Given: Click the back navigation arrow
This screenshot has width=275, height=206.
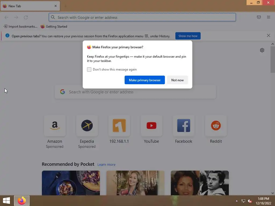Looking at the screenshot, I should pos(6,17).
